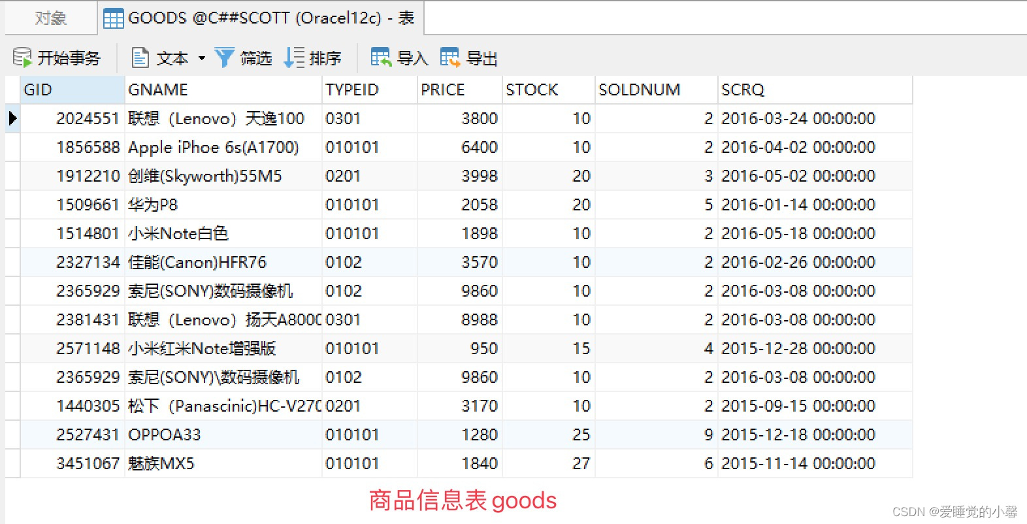Select cell 小米Note白色
This screenshot has width=1027, height=524.
[x=223, y=233]
